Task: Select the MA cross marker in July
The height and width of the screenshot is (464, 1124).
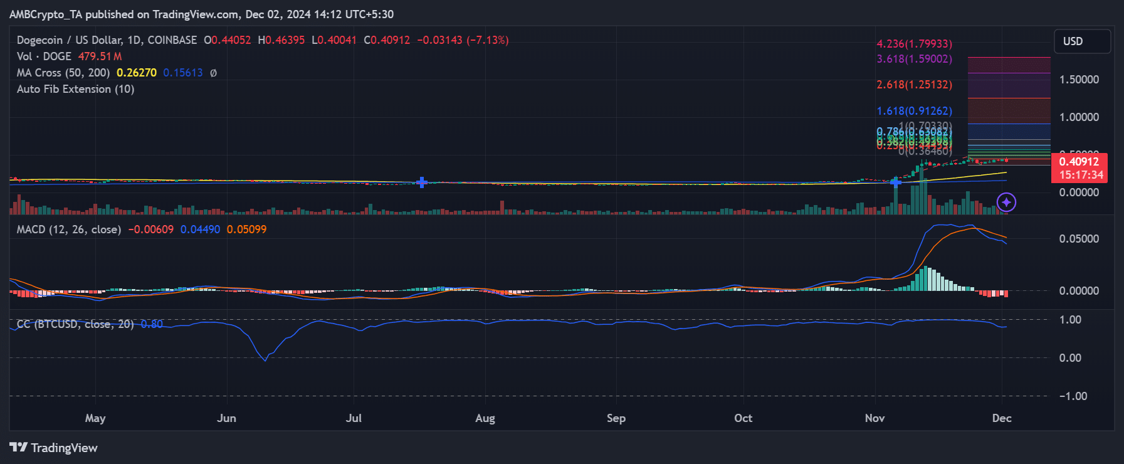Action: click(x=422, y=182)
